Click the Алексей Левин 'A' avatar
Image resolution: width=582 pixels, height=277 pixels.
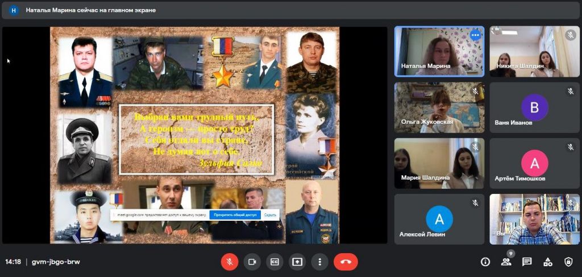(x=439, y=219)
